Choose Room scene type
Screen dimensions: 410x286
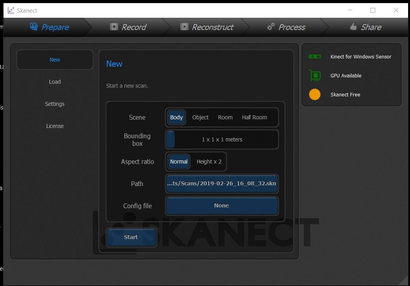coord(225,117)
